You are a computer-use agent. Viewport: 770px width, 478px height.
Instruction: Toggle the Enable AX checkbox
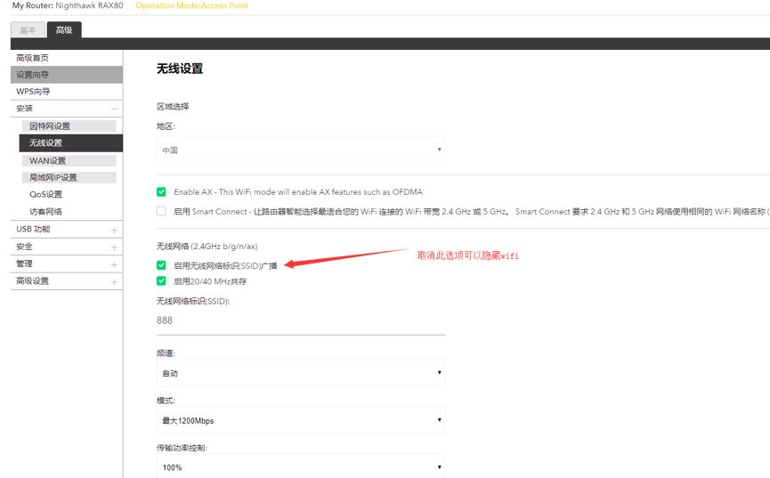tap(161, 192)
